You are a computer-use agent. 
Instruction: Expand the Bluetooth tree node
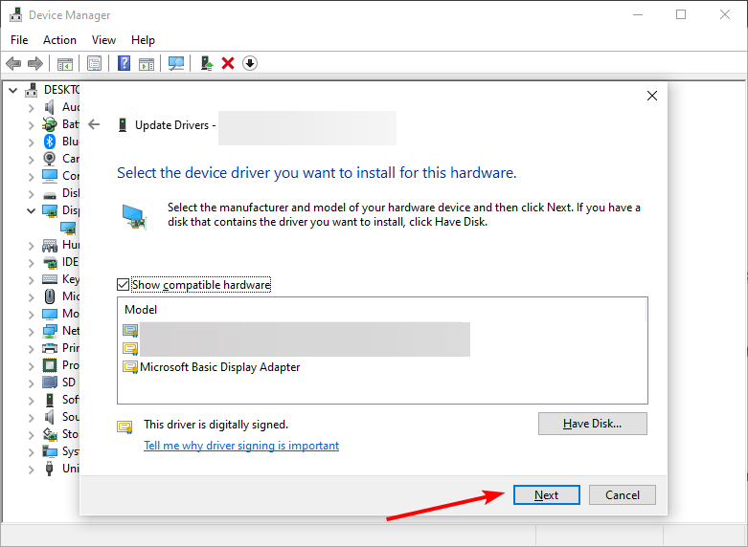31,142
